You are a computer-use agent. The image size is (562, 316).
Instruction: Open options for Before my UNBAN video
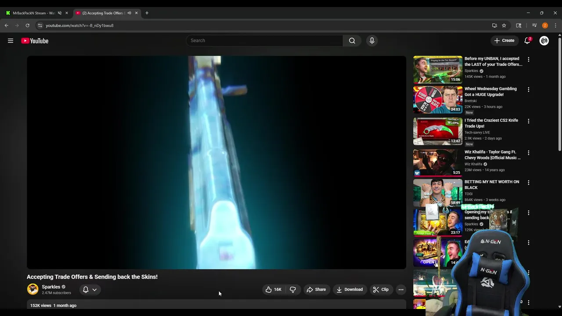529,59
